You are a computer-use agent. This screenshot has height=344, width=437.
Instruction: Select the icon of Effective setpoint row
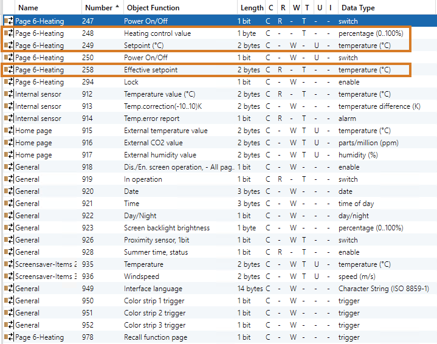click(9, 70)
